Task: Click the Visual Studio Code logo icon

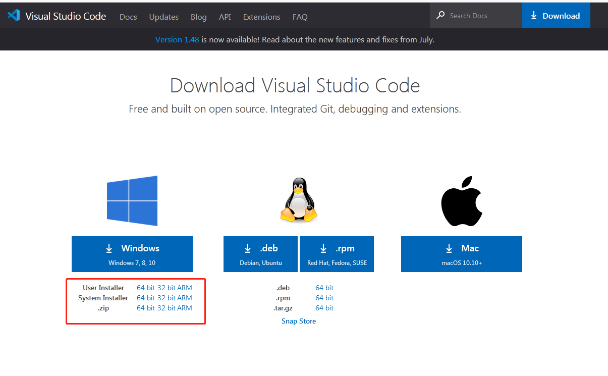Action: pos(14,16)
